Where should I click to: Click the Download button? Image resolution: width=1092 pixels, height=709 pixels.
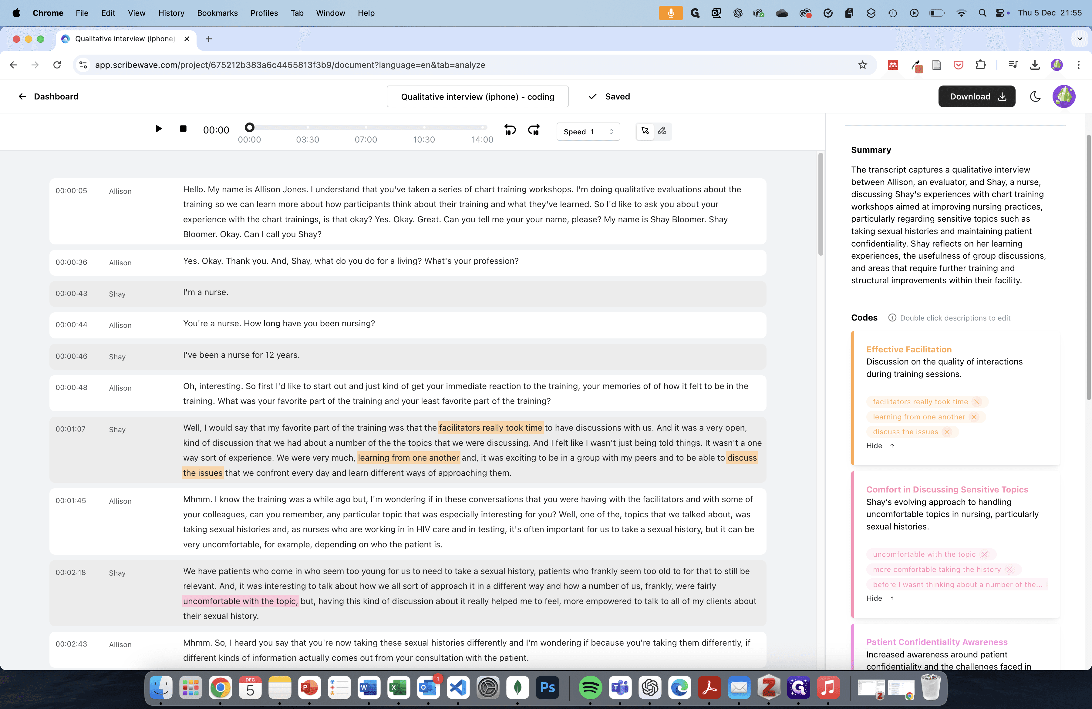click(x=976, y=96)
